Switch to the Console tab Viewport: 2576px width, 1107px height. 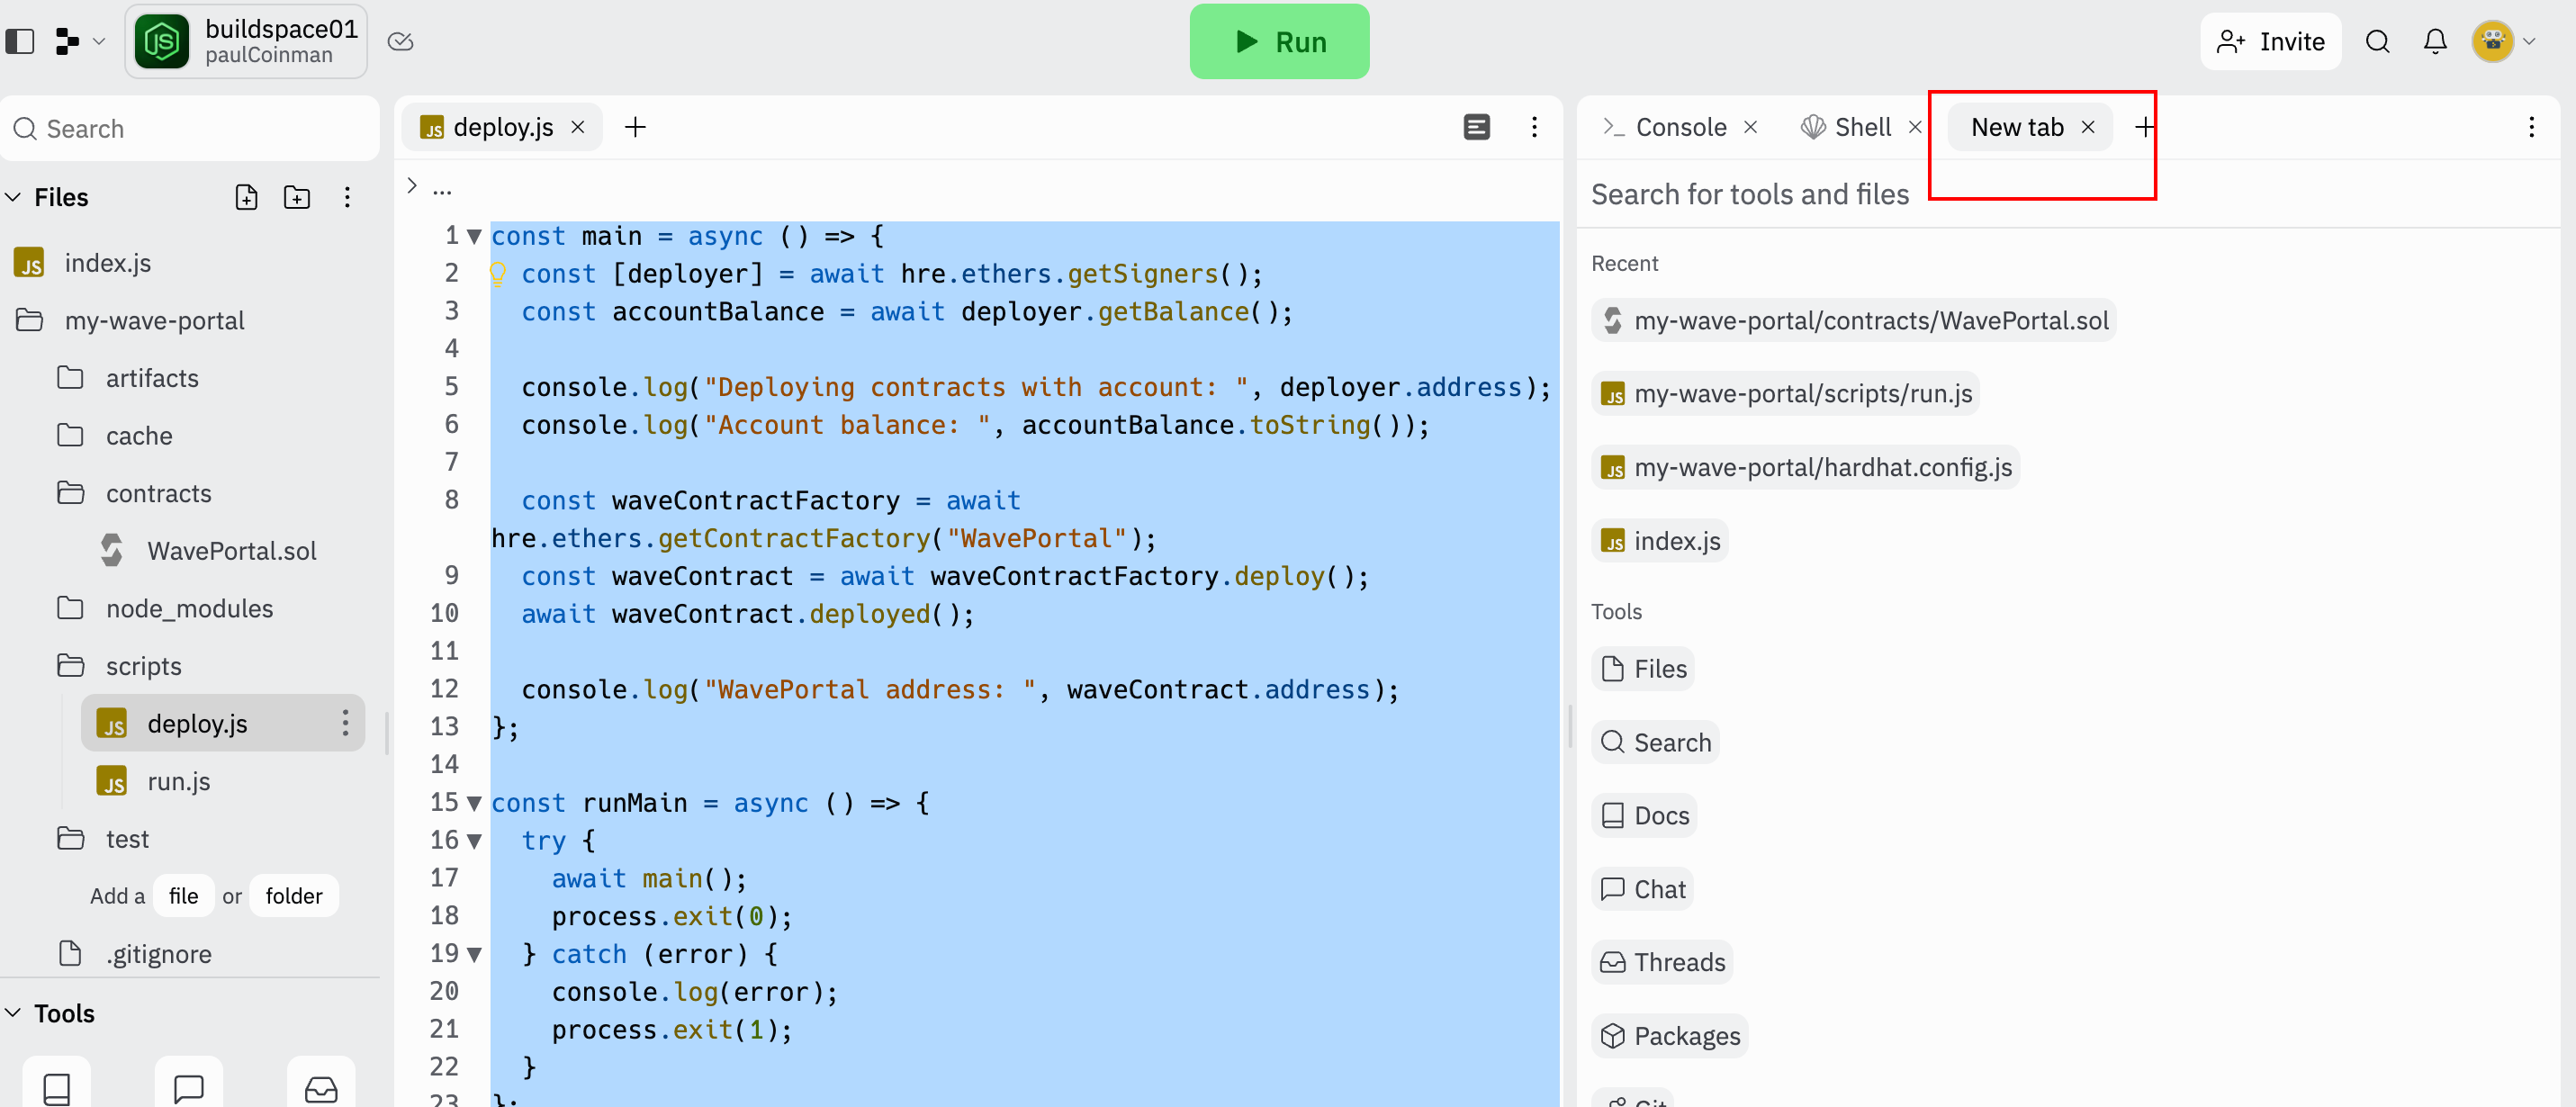click(1665, 127)
